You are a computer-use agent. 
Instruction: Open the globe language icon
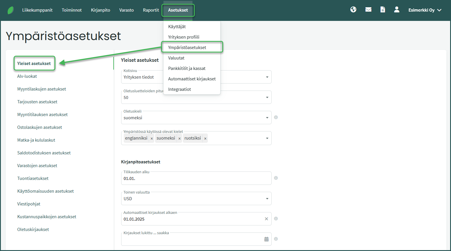coord(353,10)
